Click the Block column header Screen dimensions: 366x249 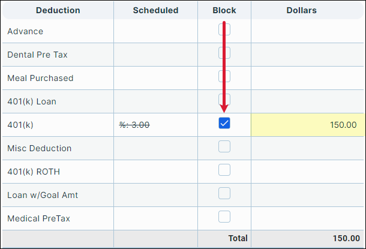224,10
